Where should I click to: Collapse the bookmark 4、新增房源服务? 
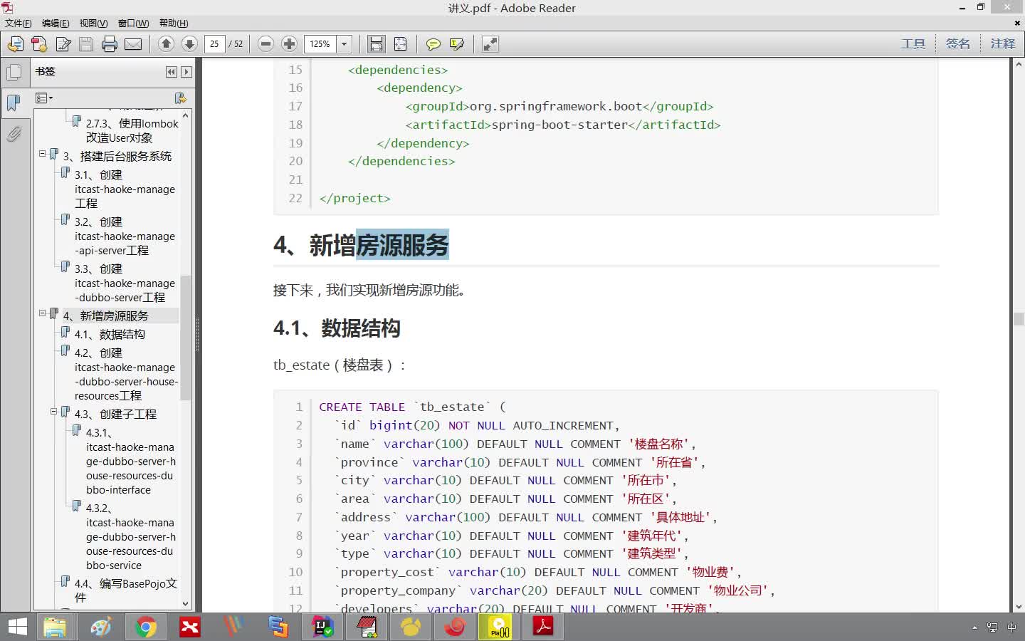click(43, 313)
